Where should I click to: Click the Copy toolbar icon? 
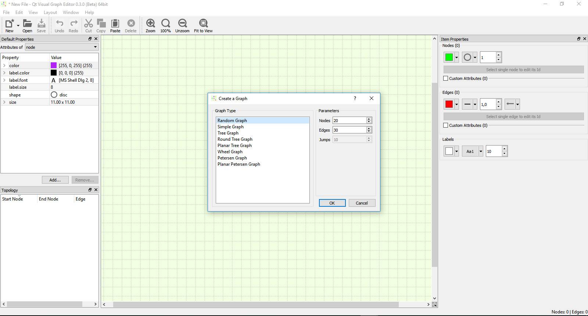pos(101,23)
